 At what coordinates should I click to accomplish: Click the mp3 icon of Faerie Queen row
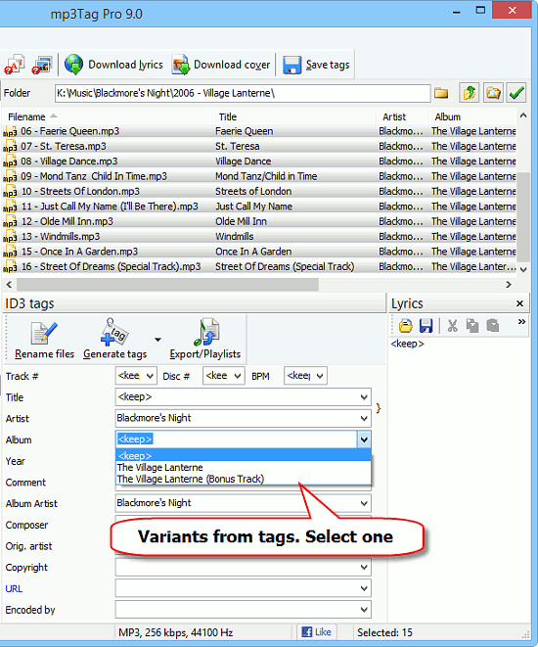pos(10,131)
